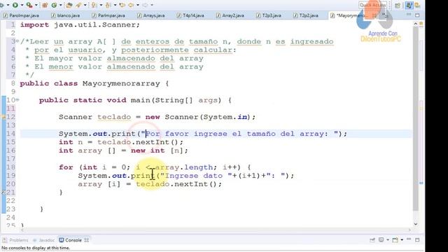This screenshot has height=252, width=448.
Task: Select the Console tab
Action: [71, 240]
